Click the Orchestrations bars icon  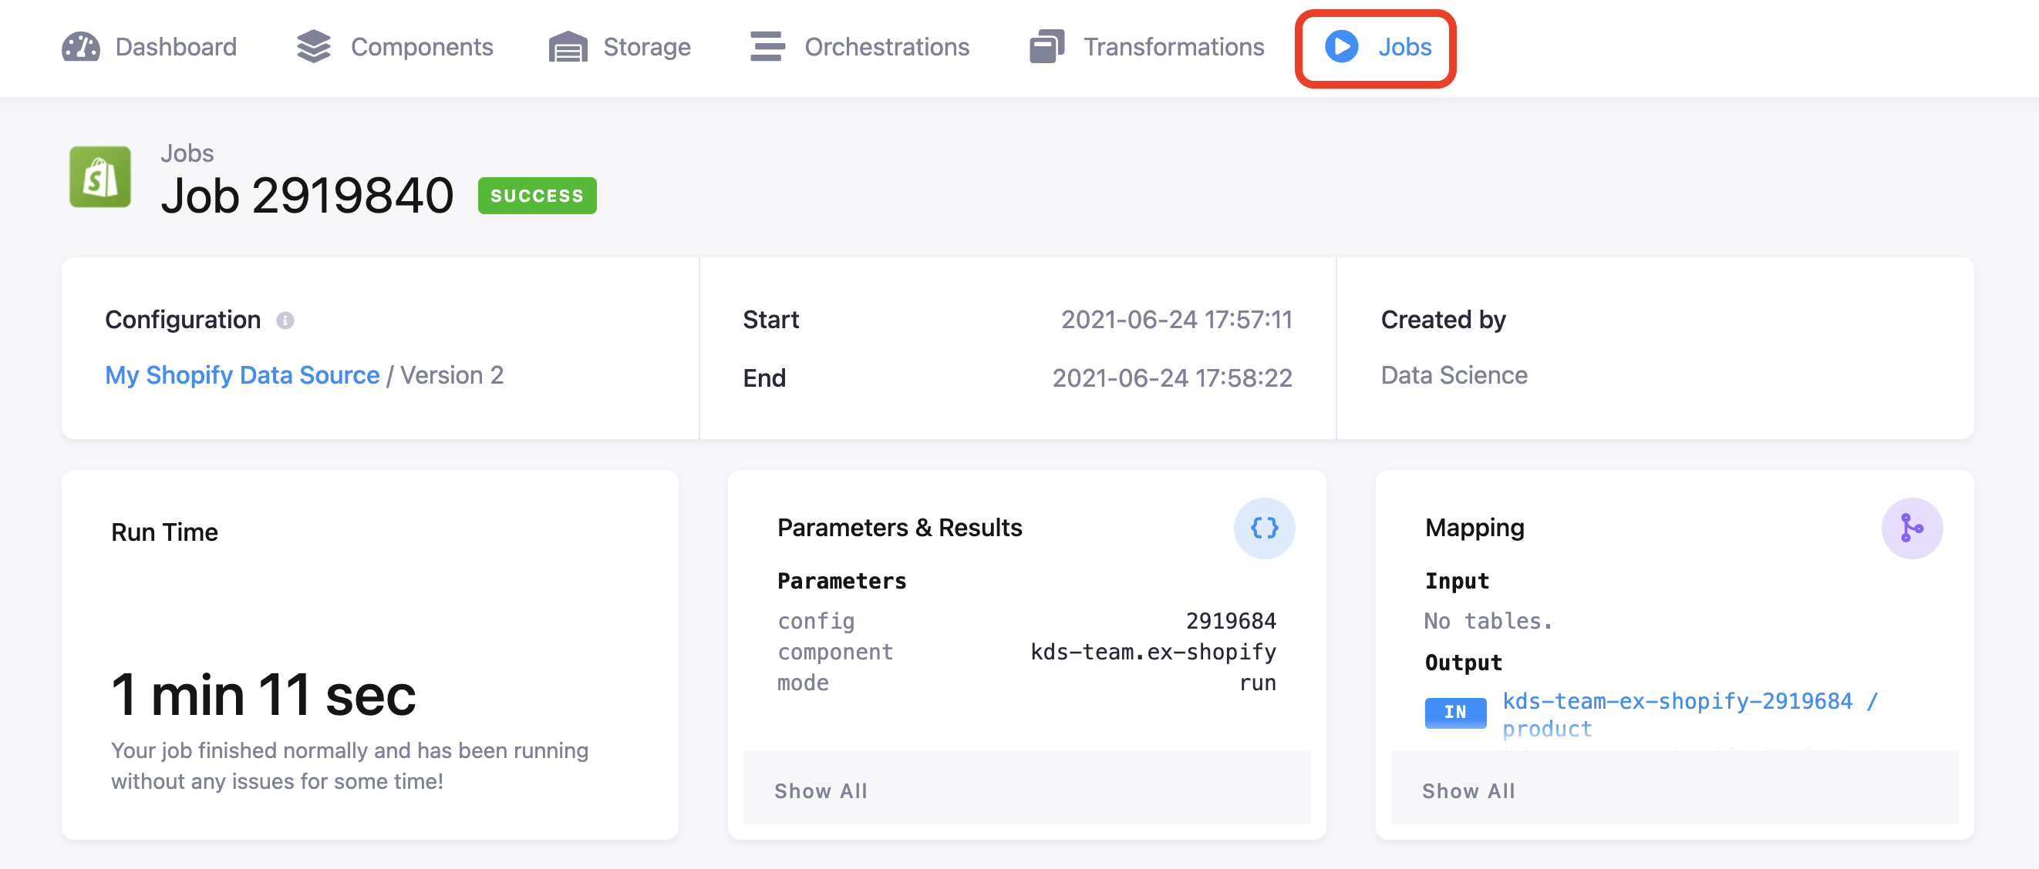(767, 48)
